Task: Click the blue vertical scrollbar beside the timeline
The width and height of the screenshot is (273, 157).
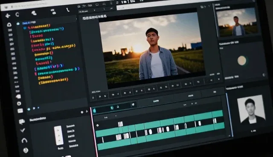Action: [229, 115]
